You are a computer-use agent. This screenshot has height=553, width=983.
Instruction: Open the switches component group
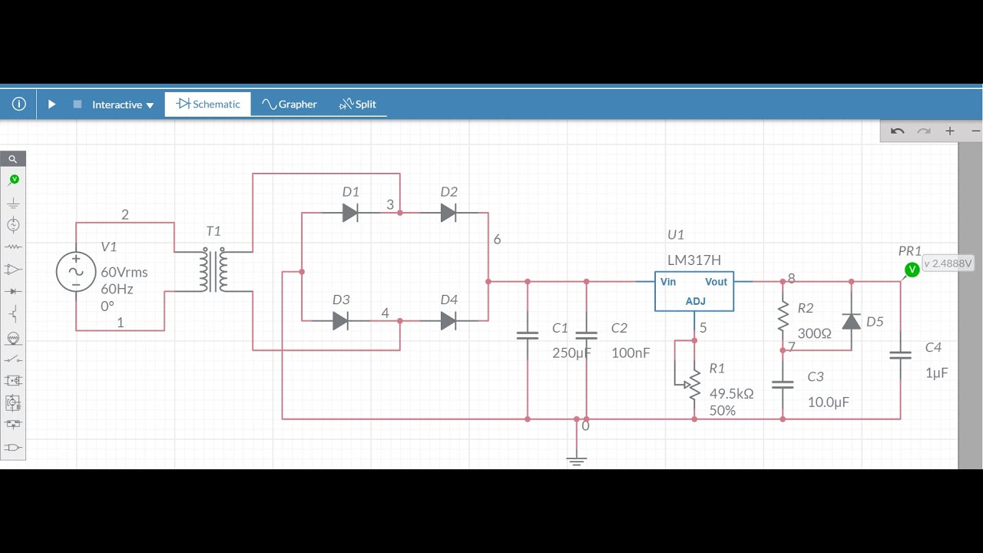tap(13, 359)
